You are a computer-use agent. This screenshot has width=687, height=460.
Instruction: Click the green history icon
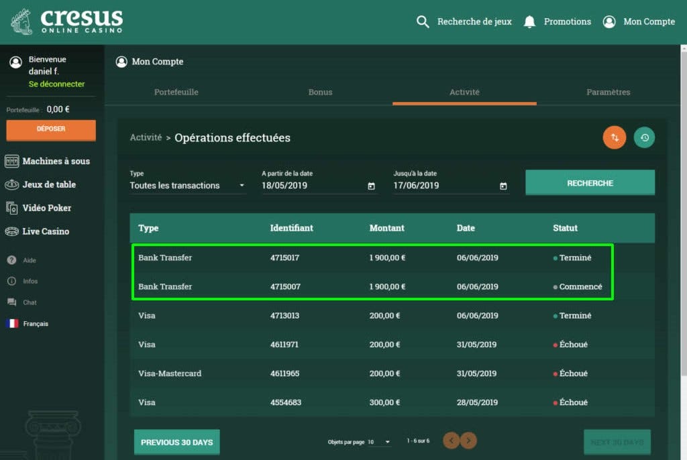(644, 137)
